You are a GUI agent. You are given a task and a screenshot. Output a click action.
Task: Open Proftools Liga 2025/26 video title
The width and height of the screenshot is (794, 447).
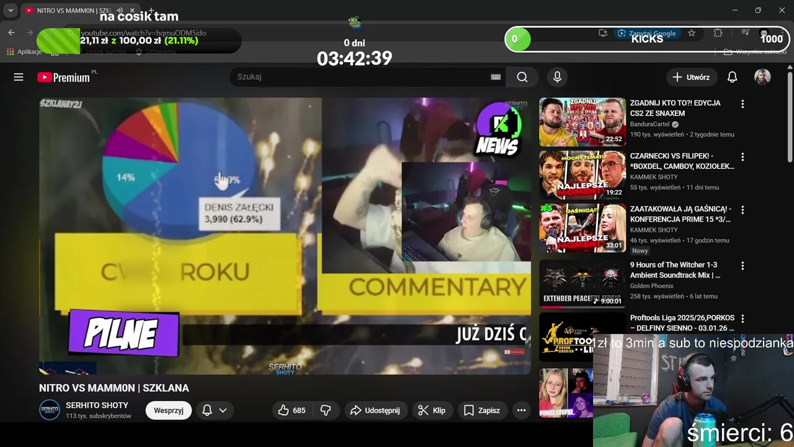tap(682, 323)
